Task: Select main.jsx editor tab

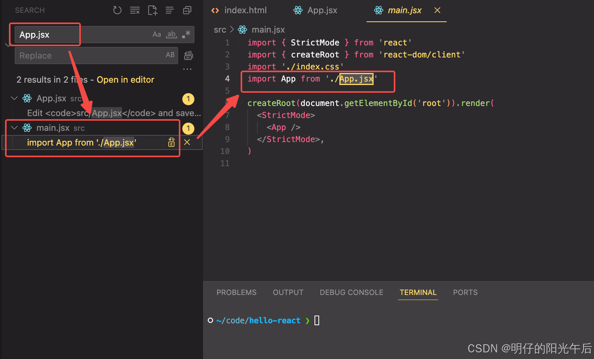Action: pos(405,10)
